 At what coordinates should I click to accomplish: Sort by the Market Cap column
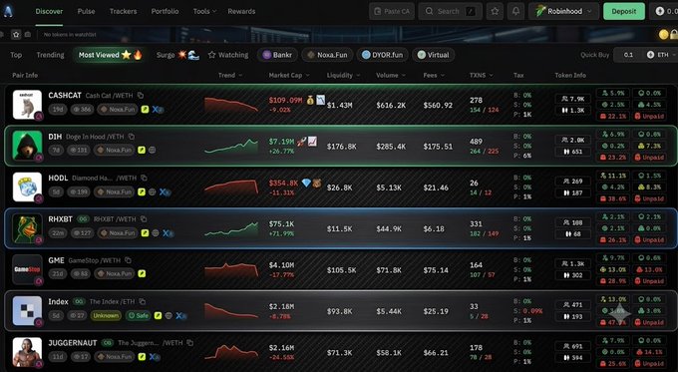289,75
